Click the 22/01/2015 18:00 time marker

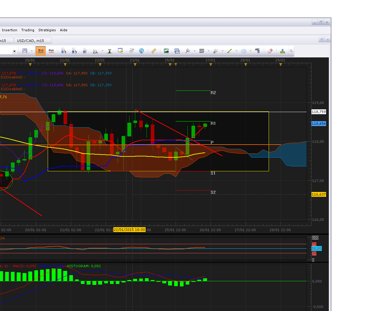[129, 230]
